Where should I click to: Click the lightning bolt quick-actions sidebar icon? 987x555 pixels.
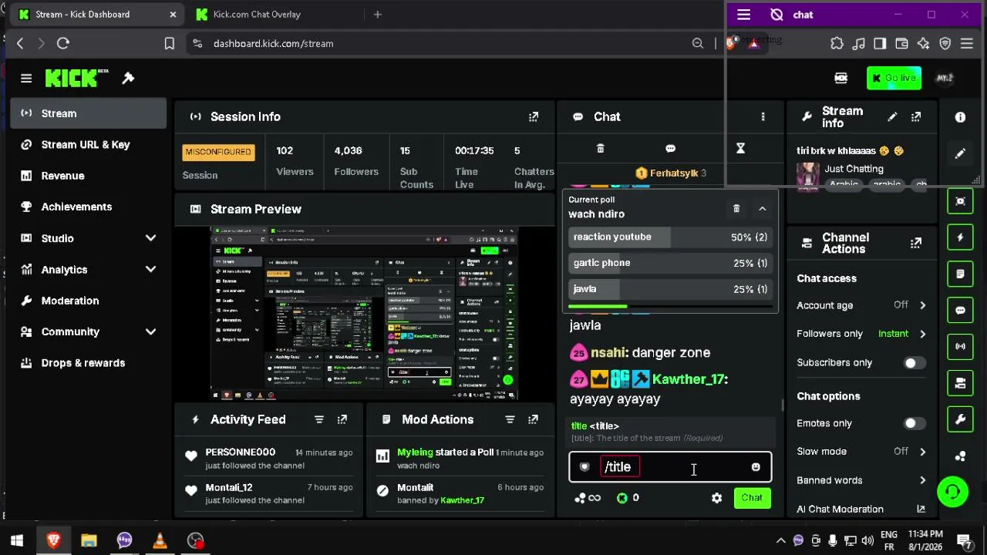tap(960, 237)
